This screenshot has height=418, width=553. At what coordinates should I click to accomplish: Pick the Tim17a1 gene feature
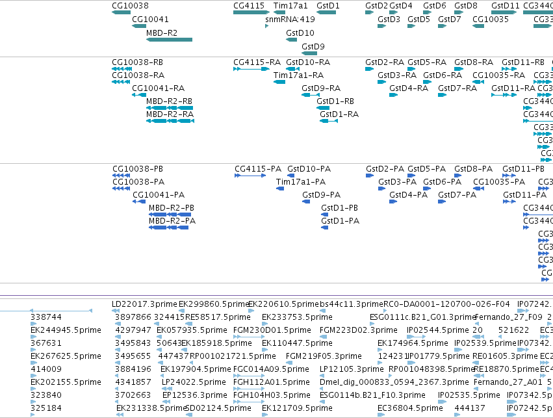279,12
